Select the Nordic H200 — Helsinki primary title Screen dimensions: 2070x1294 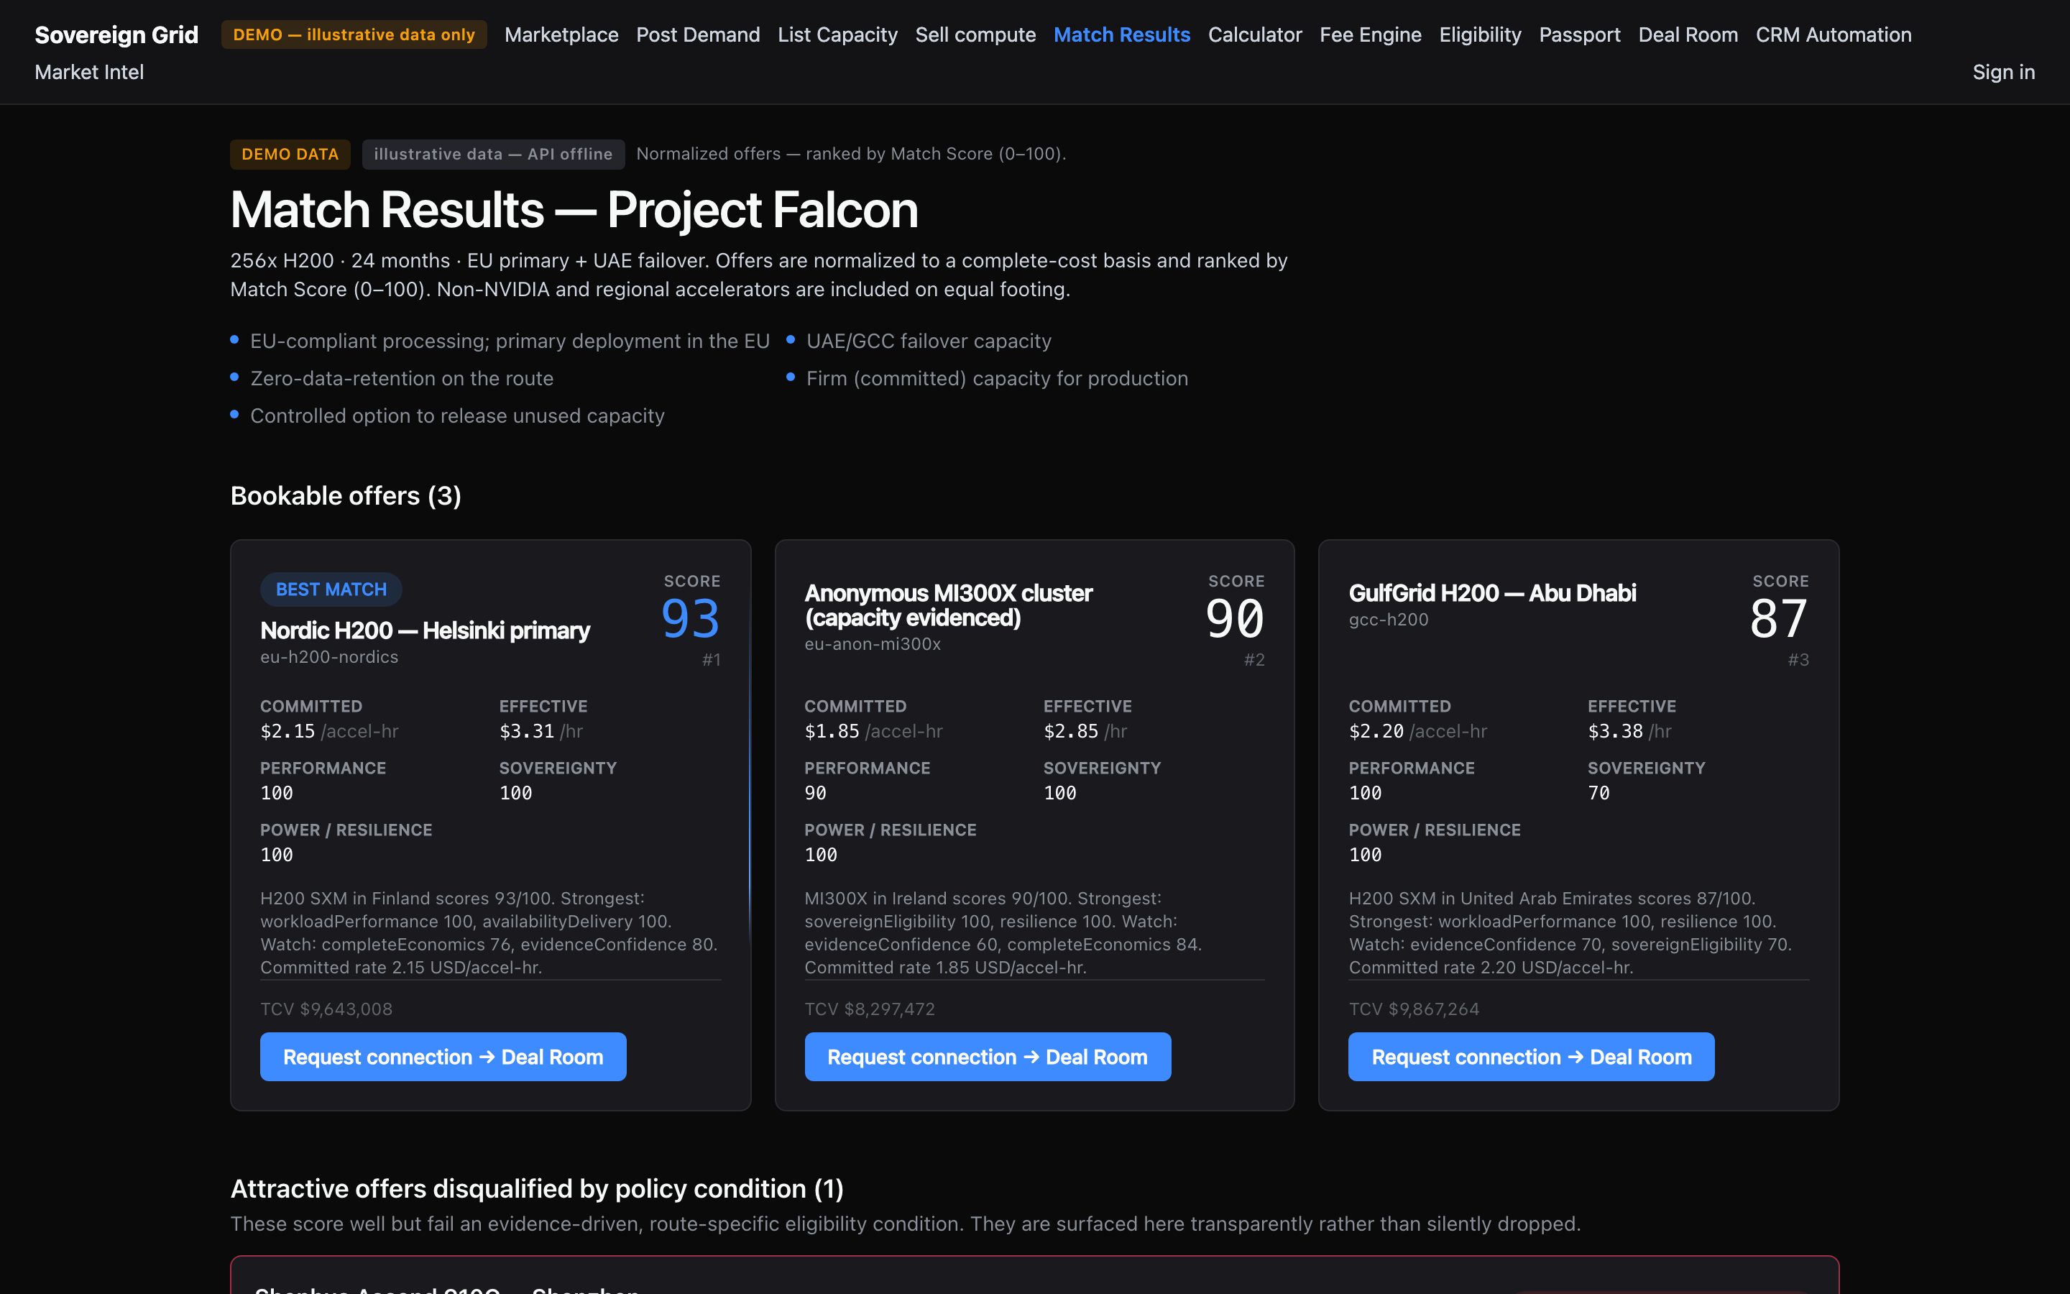pyautogui.click(x=425, y=630)
